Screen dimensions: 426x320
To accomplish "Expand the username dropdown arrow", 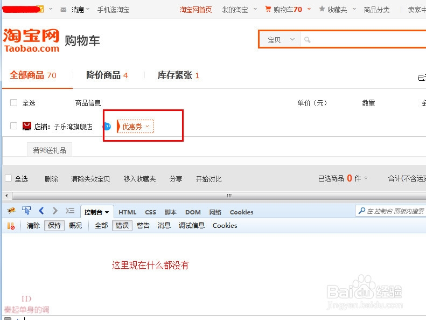I will click(x=51, y=9).
